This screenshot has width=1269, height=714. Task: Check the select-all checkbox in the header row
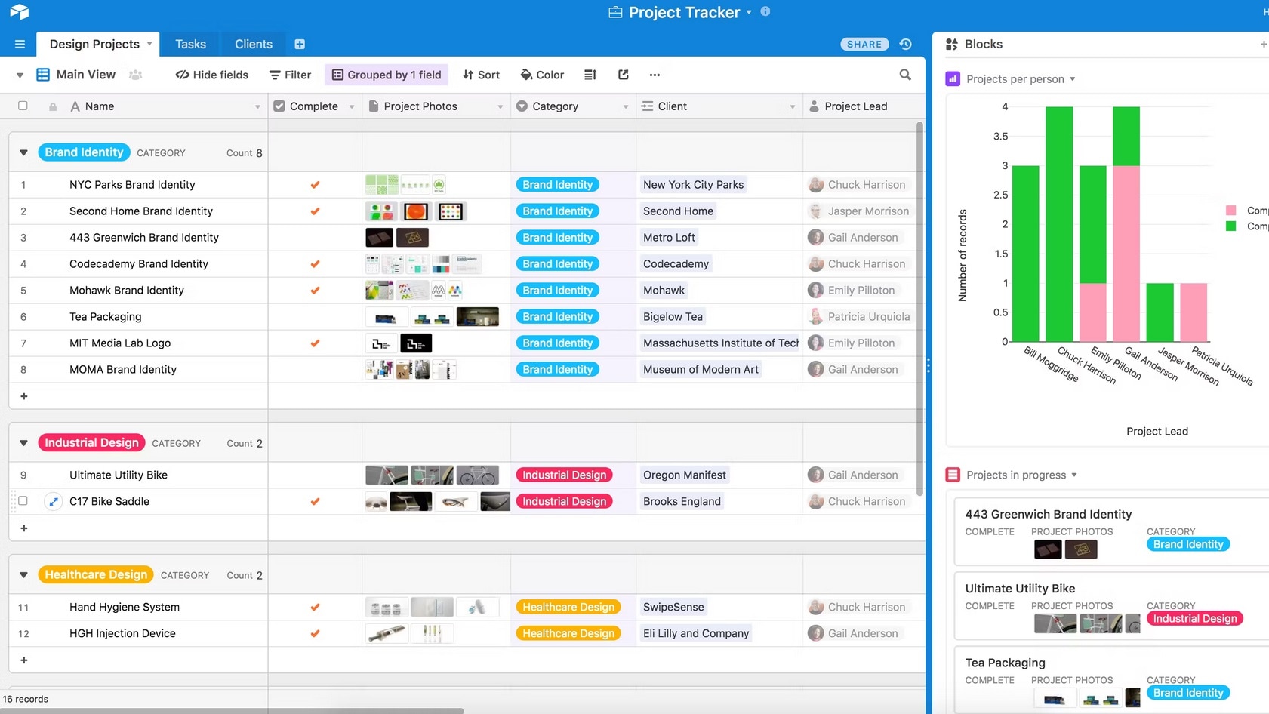click(x=22, y=106)
